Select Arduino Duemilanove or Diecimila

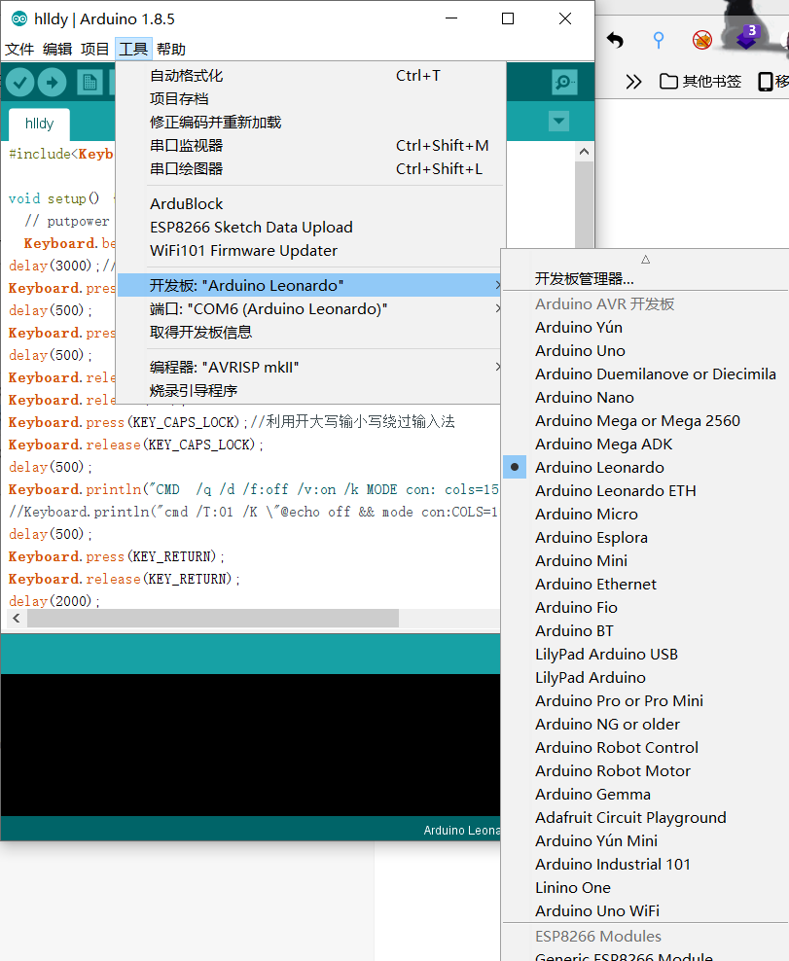(x=646, y=374)
